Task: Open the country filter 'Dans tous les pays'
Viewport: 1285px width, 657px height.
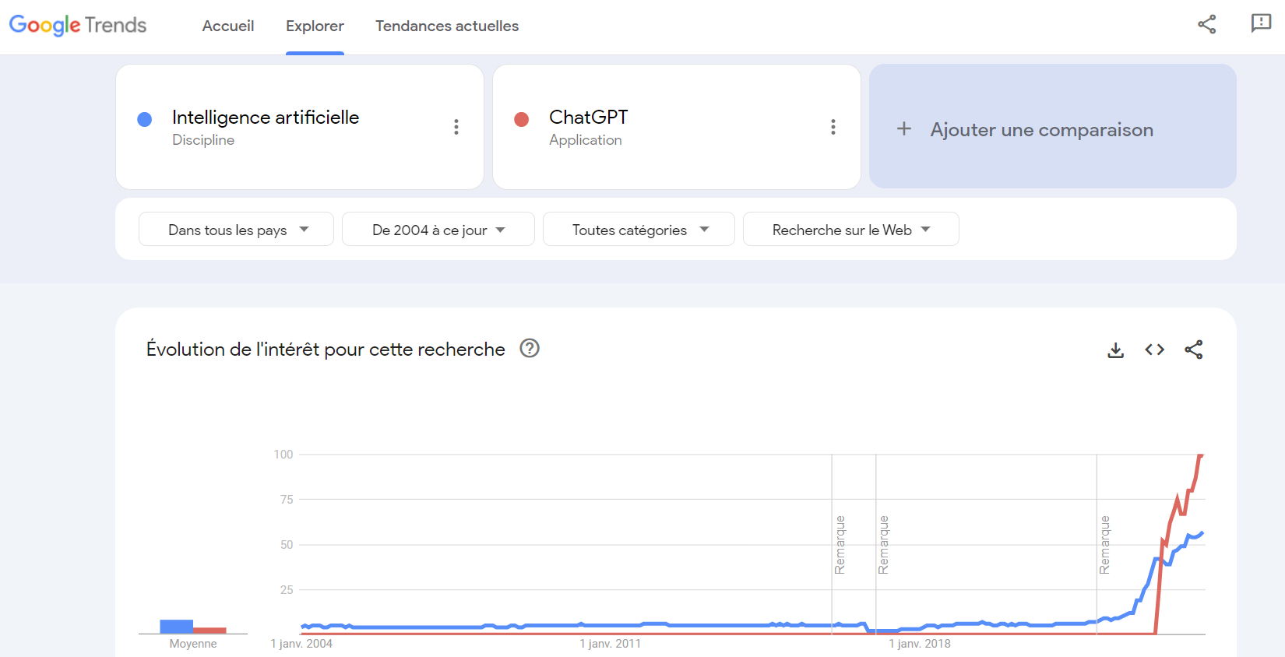Action: (235, 229)
